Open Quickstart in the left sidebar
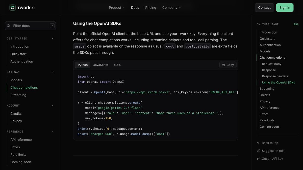Viewport: 303px width, 170px height. (x=18, y=54)
